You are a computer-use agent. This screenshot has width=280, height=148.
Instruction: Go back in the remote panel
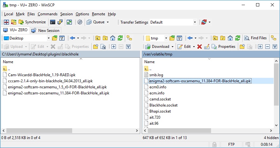coord(190,38)
